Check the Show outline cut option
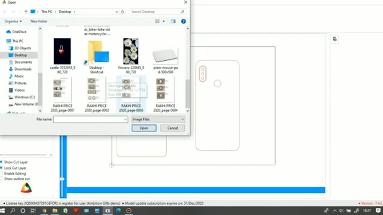Screen dimensions: 383x215 1,179
